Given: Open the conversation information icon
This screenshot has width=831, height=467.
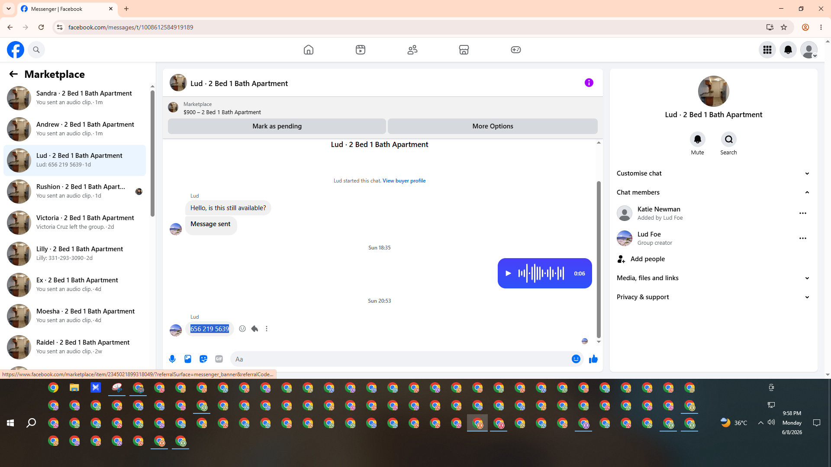Looking at the screenshot, I should [x=589, y=83].
